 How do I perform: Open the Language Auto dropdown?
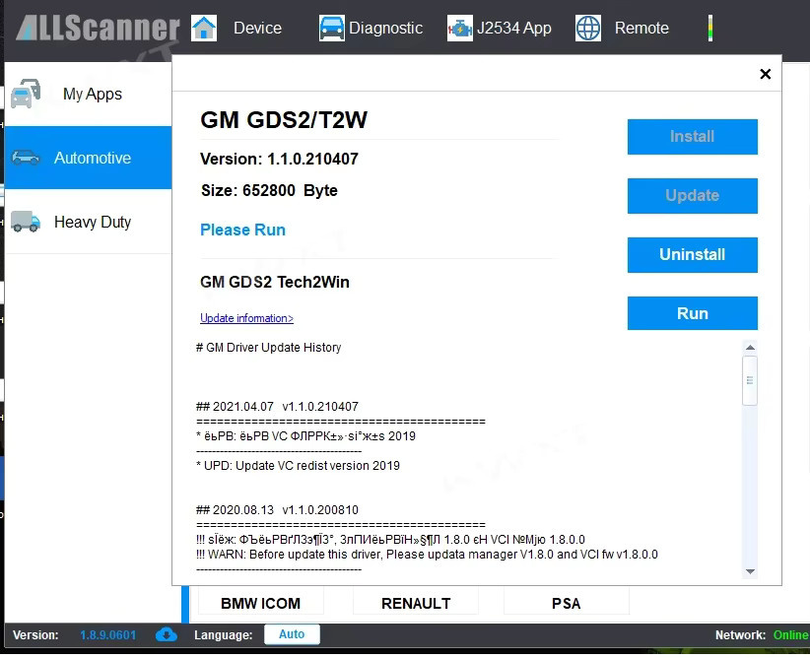click(x=292, y=634)
